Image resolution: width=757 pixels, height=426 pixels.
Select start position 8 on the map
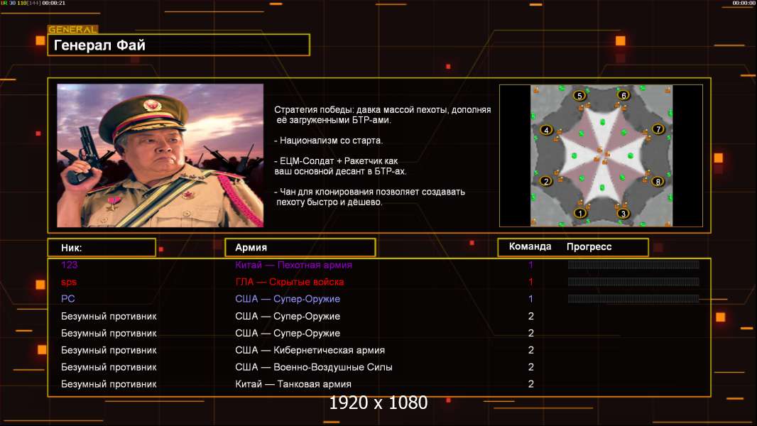pos(658,181)
